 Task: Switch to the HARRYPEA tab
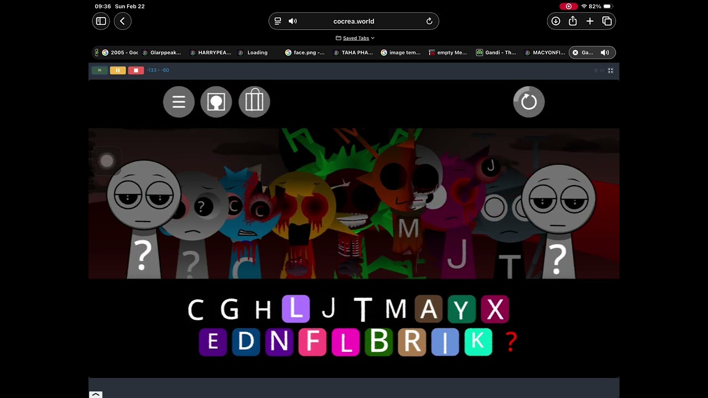211,53
